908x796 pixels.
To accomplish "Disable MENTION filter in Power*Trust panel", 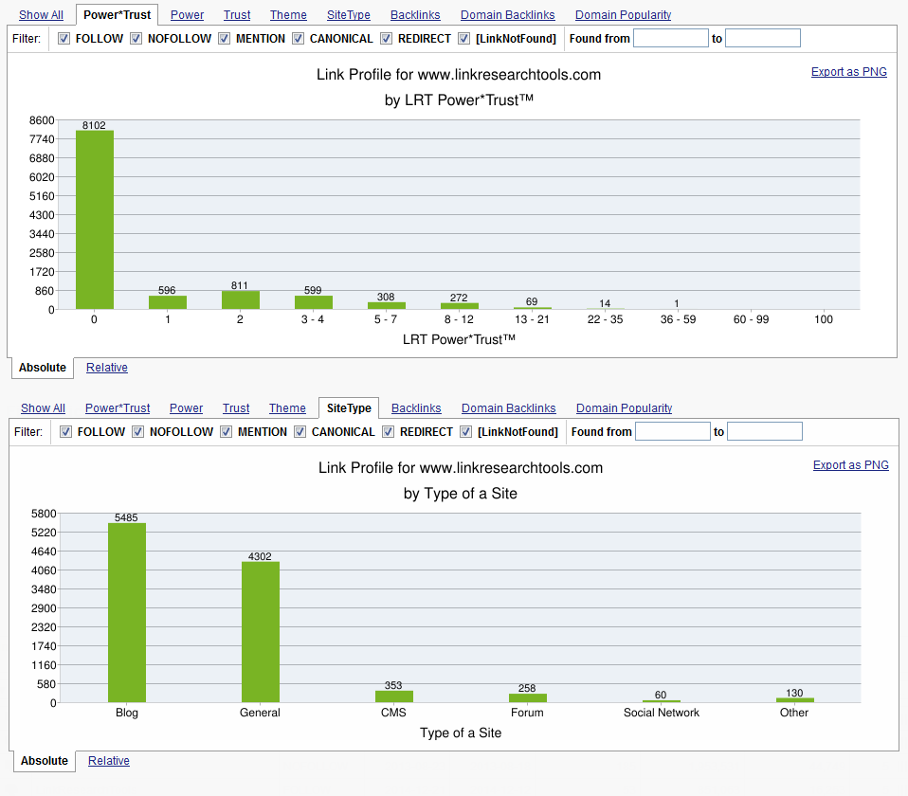I will 224,39.
